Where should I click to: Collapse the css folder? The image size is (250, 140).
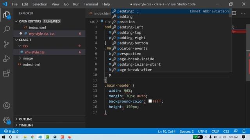point(20,46)
